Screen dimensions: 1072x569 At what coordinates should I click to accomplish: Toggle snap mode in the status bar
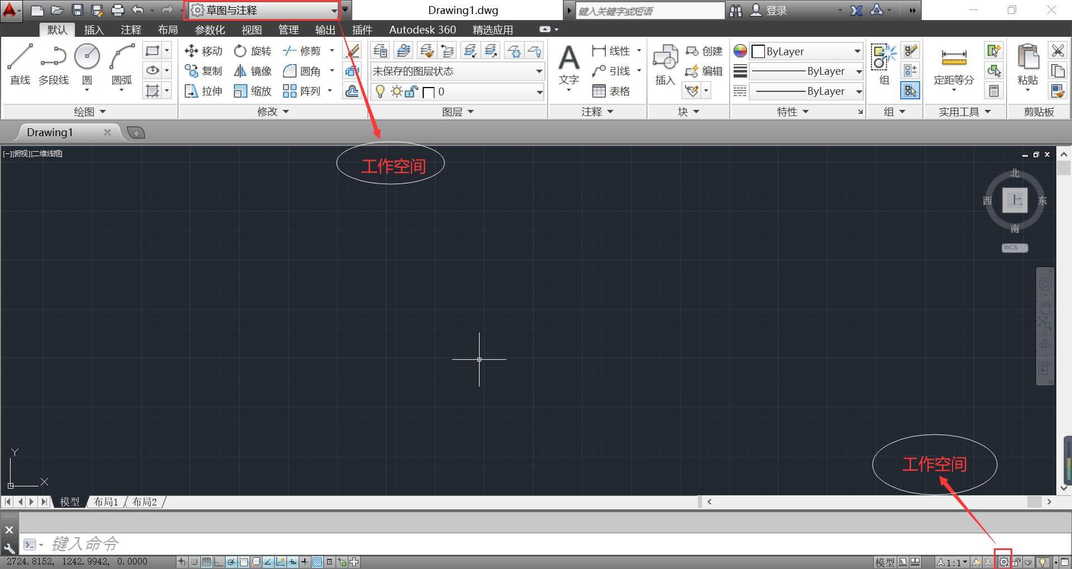[x=194, y=562]
